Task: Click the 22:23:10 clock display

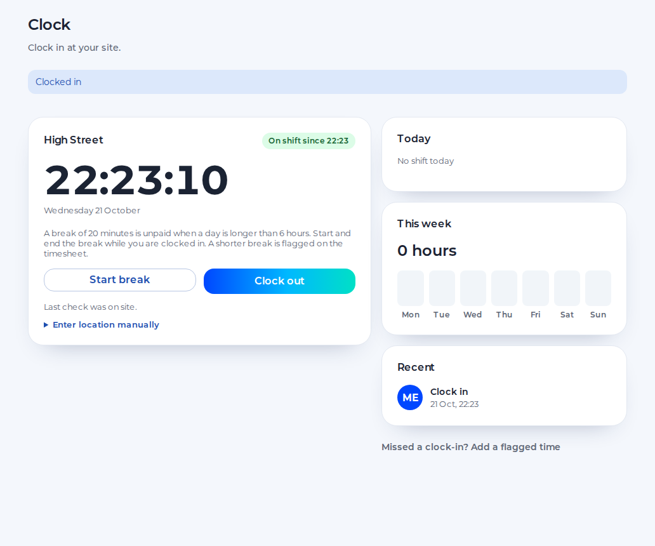Action: tap(136, 180)
